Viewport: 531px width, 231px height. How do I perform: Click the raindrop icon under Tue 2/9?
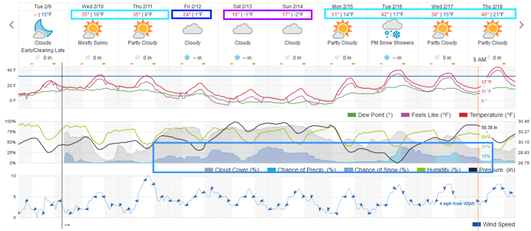point(38,58)
